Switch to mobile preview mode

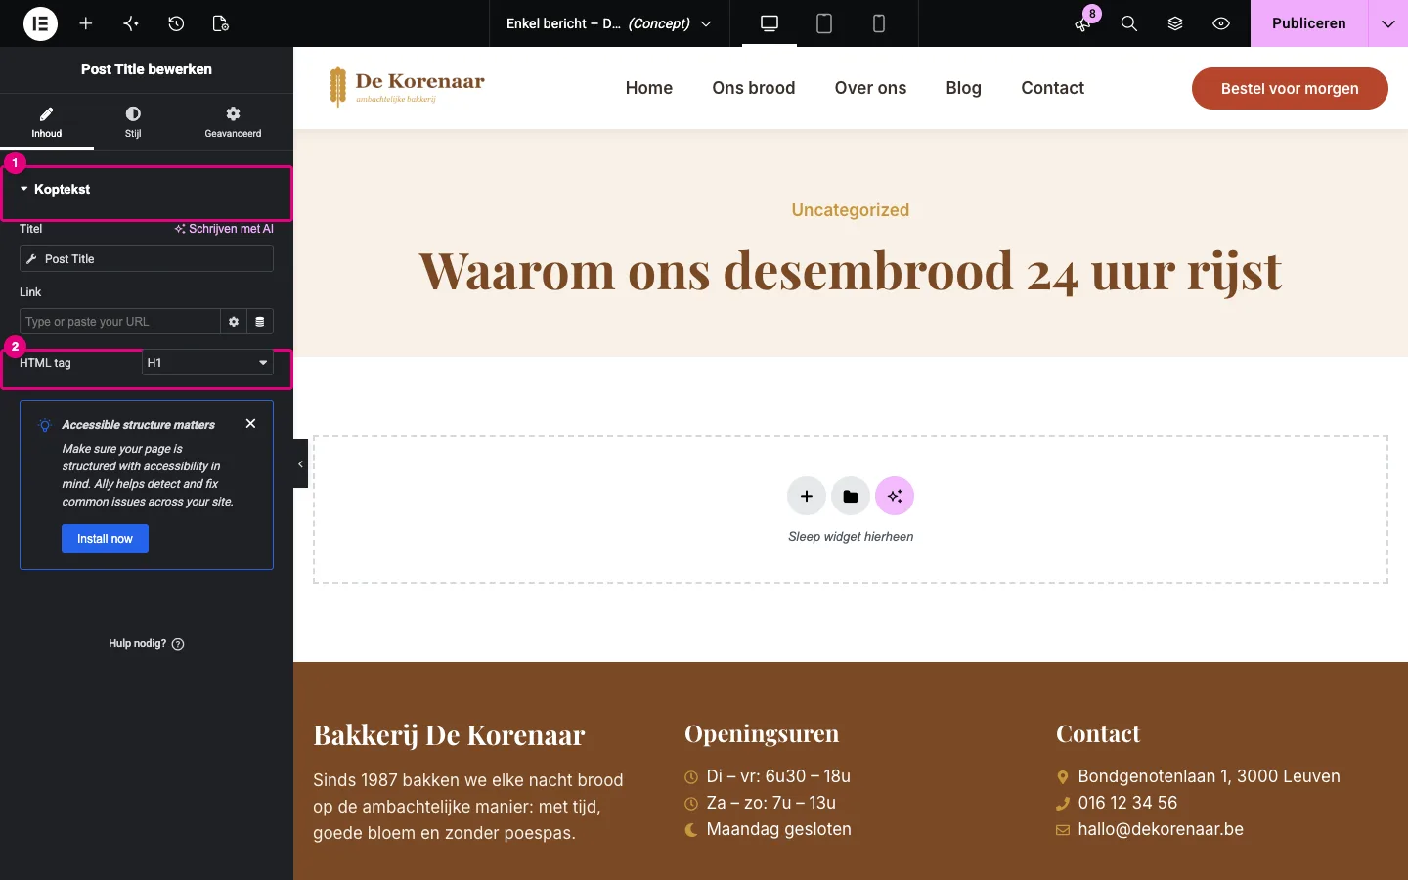[879, 23]
